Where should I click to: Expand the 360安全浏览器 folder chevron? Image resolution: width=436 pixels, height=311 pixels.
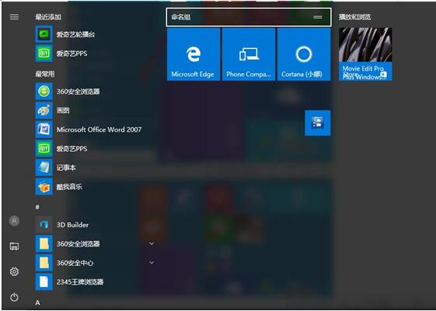[152, 244]
